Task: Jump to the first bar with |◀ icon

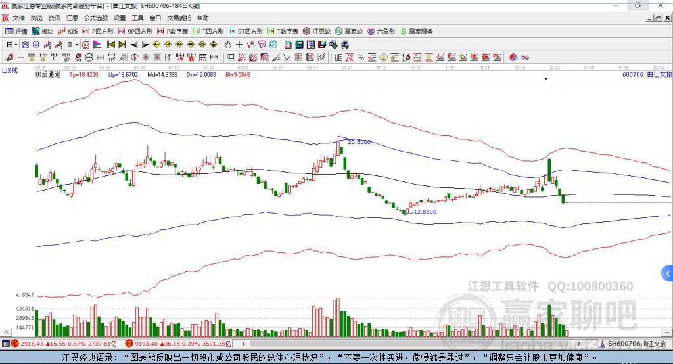Action: [111, 44]
